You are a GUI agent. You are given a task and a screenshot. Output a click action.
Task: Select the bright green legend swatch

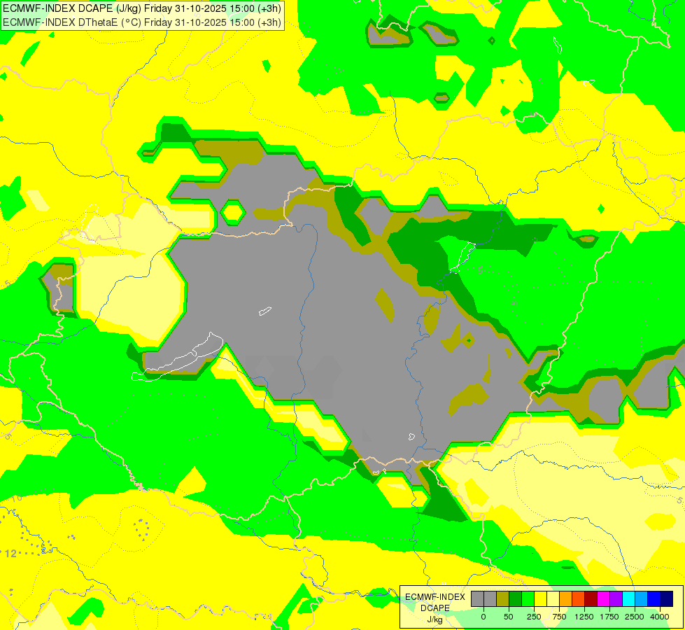(x=528, y=599)
